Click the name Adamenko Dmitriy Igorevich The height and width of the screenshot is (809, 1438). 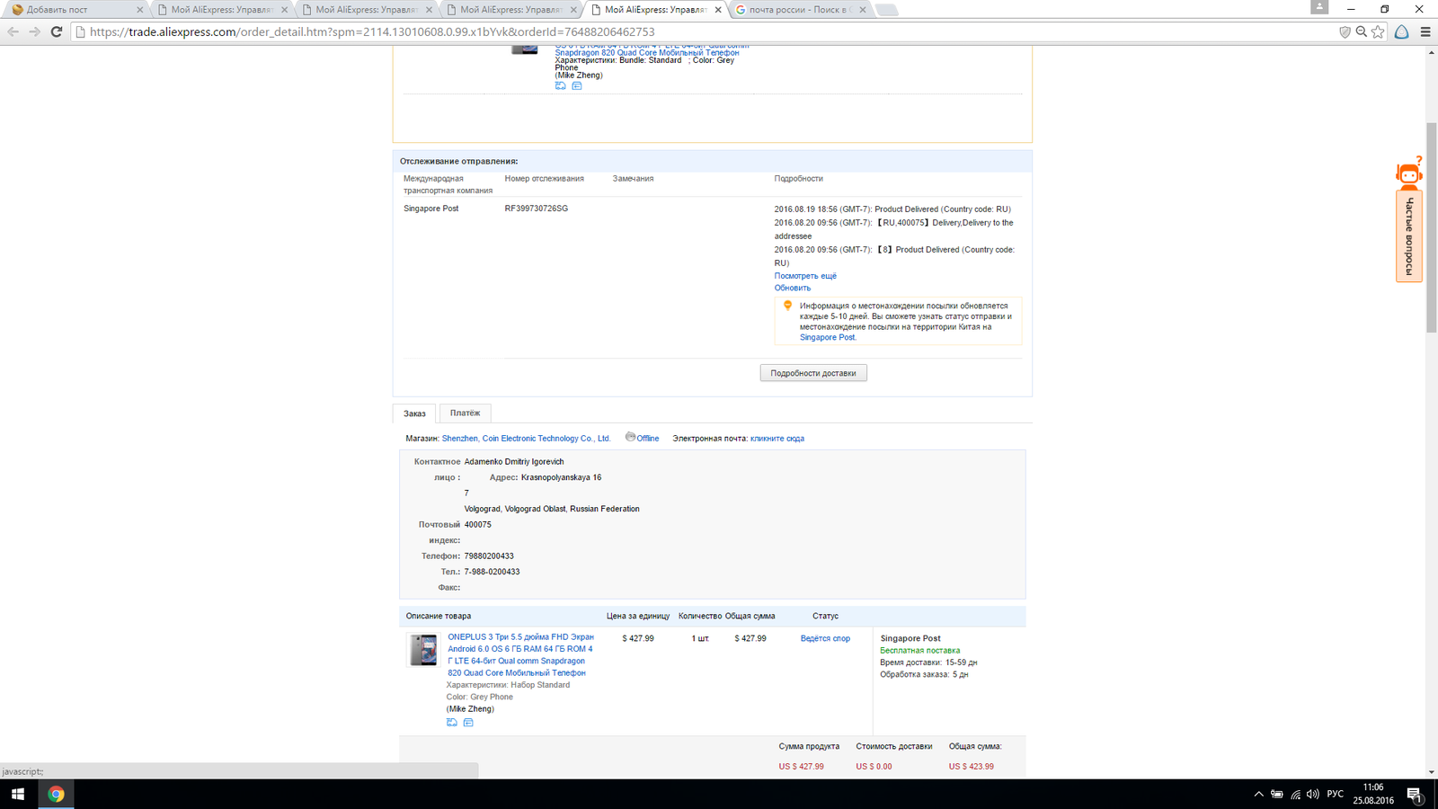(514, 462)
